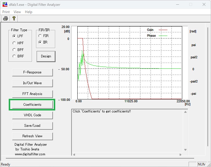This screenshot has height=167, width=211.
Task: Choose the BPF filter type
Action: [x=14, y=50]
